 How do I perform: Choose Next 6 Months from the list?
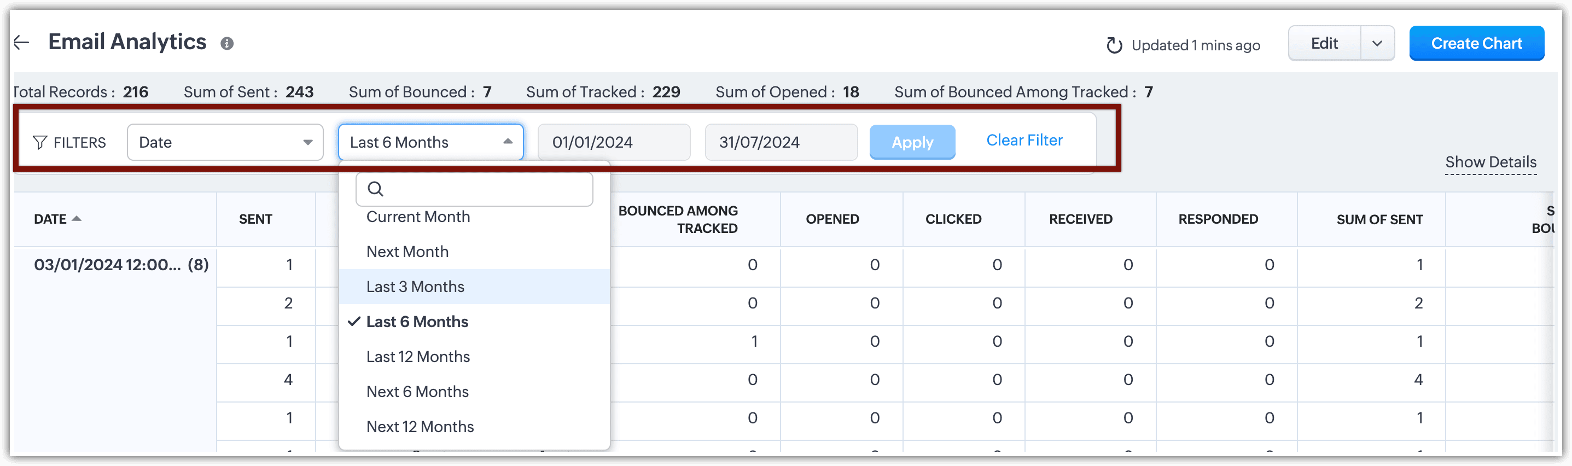(417, 392)
